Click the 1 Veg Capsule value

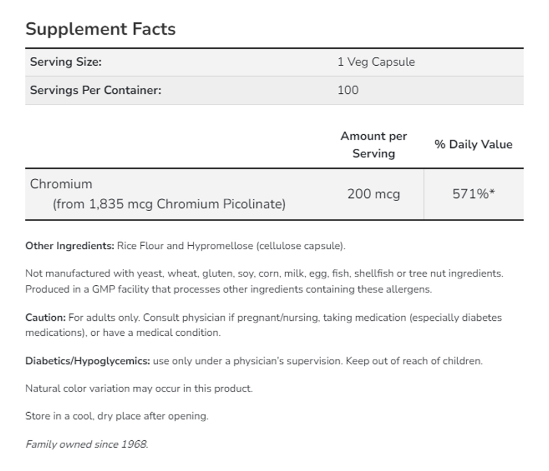[376, 62]
